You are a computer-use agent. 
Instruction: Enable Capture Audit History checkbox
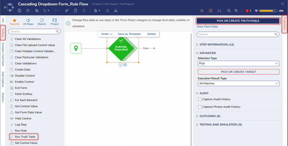[200, 99]
